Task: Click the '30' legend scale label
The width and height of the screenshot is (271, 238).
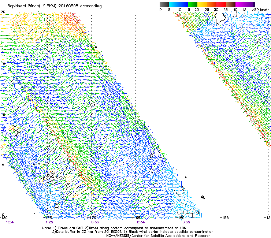Action: tap(216, 10)
